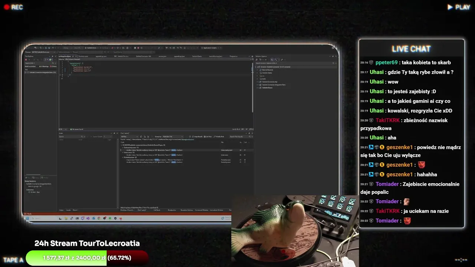Click 0 Warnings in Test Explorer
475x267 pixels.
[x=44, y=66]
